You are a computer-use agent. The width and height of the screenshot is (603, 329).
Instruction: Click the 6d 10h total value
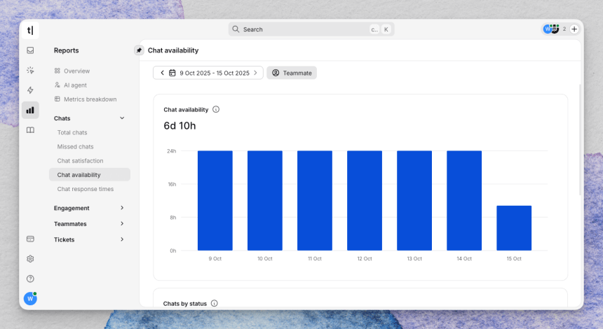[179, 126]
